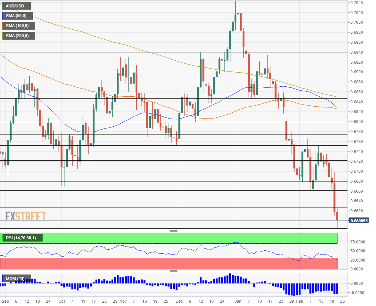The image size is (376, 306).
Task: Collapse the MOM indicator panel
Action: pos(173,271)
